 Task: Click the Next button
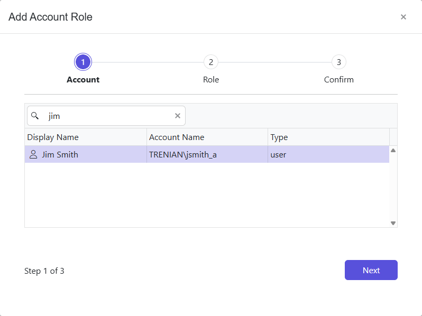(x=371, y=270)
